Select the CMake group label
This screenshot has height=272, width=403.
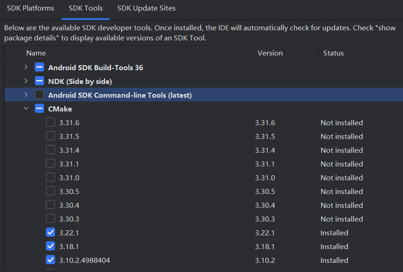[x=60, y=109]
